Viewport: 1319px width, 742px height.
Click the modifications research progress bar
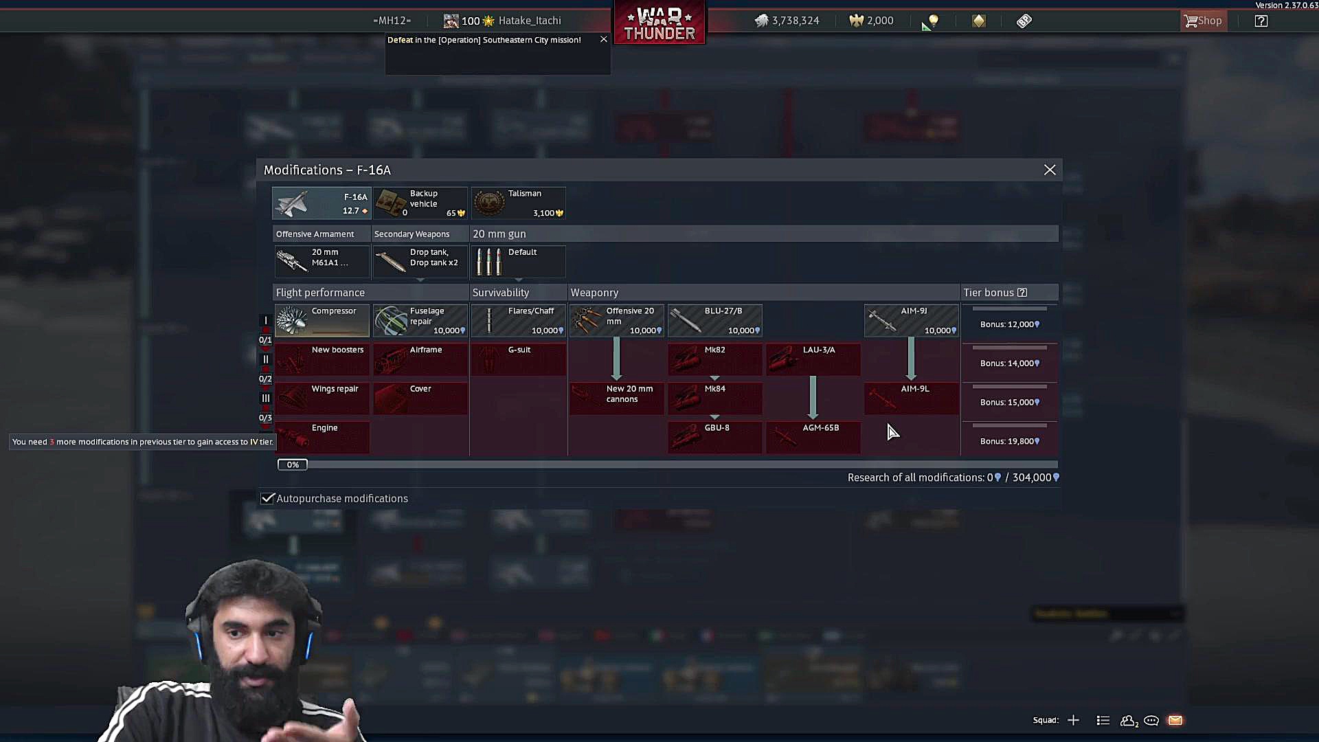pyautogui.click(x=666, y=464)
